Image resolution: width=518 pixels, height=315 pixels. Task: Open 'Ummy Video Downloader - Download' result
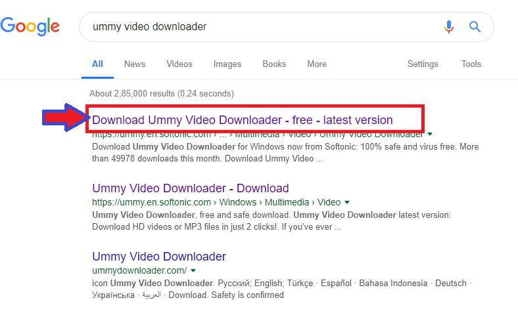(x=190, y=188)
